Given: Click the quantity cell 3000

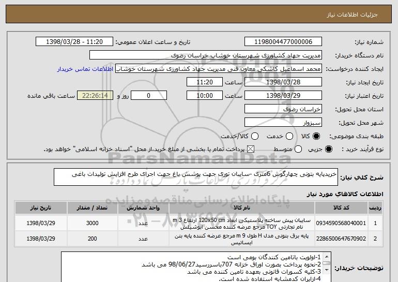Looking at the screenshot, I should coord(92,223).
